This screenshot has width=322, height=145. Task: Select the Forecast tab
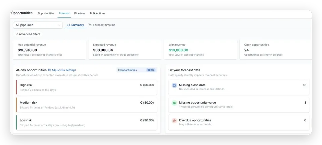click(x=64, y=13)
